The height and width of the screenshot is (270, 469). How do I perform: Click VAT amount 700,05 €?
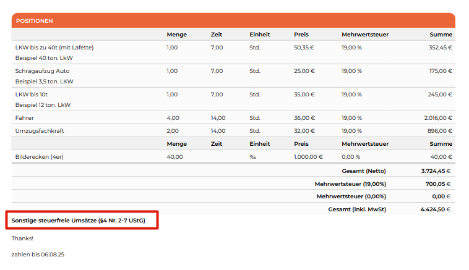click(x=438, y=184)
